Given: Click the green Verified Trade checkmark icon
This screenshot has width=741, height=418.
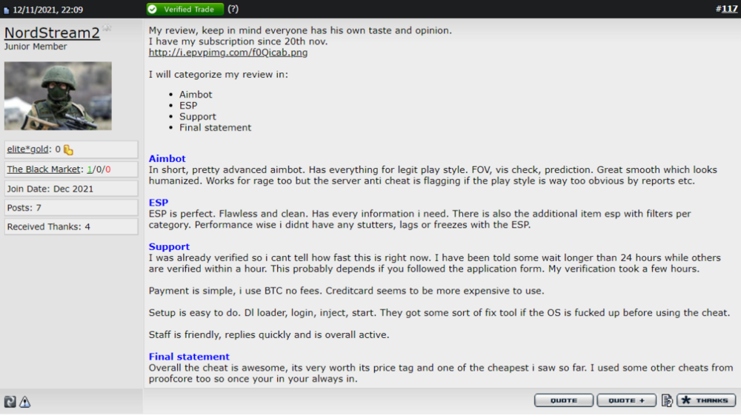Looking at the screenshot, I should coord(153,10).
